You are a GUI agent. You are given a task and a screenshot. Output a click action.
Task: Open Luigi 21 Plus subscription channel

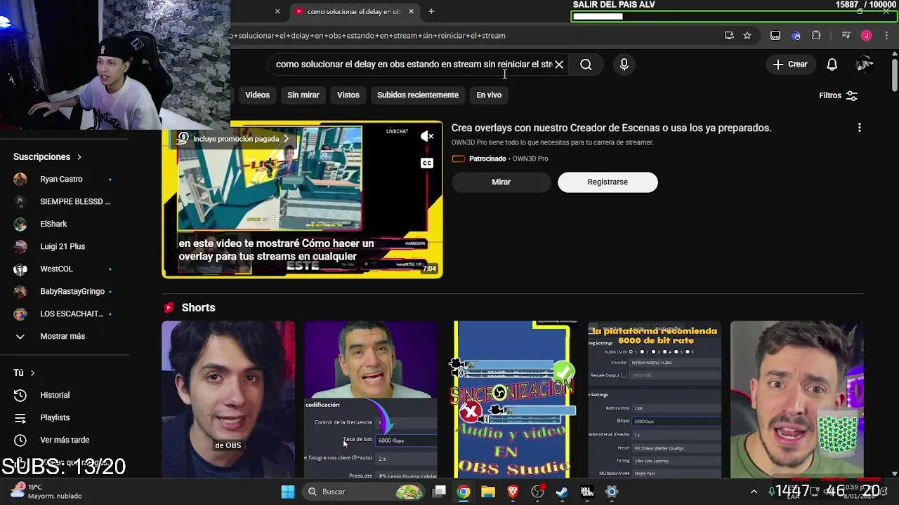click(62, 247)
